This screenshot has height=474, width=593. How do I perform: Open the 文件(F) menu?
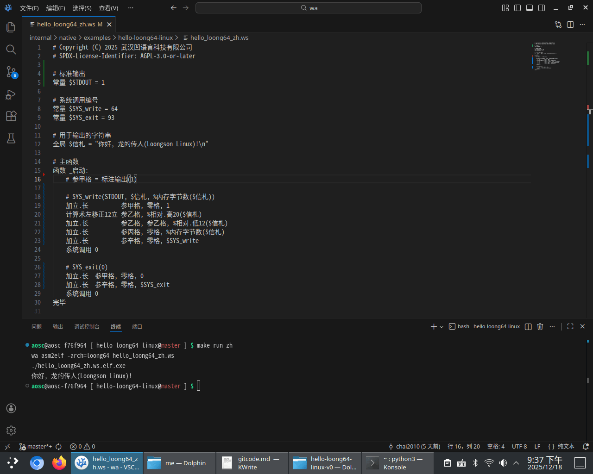(x=29, y=8)
